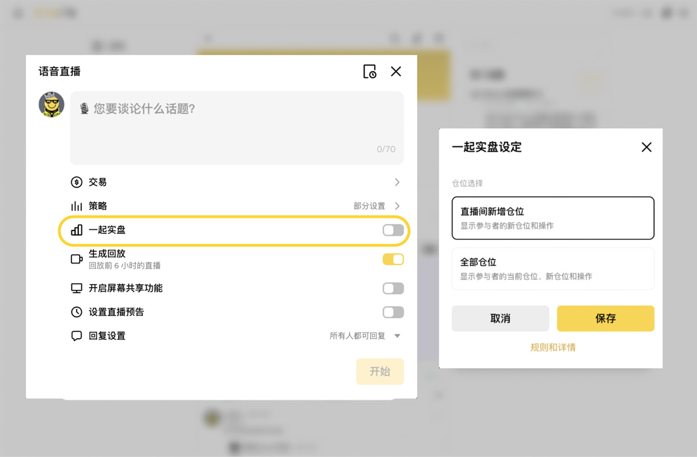Click the video icon beside 生成回放
The height and width of the screenshot is (457, 697).
click(77, 259)
